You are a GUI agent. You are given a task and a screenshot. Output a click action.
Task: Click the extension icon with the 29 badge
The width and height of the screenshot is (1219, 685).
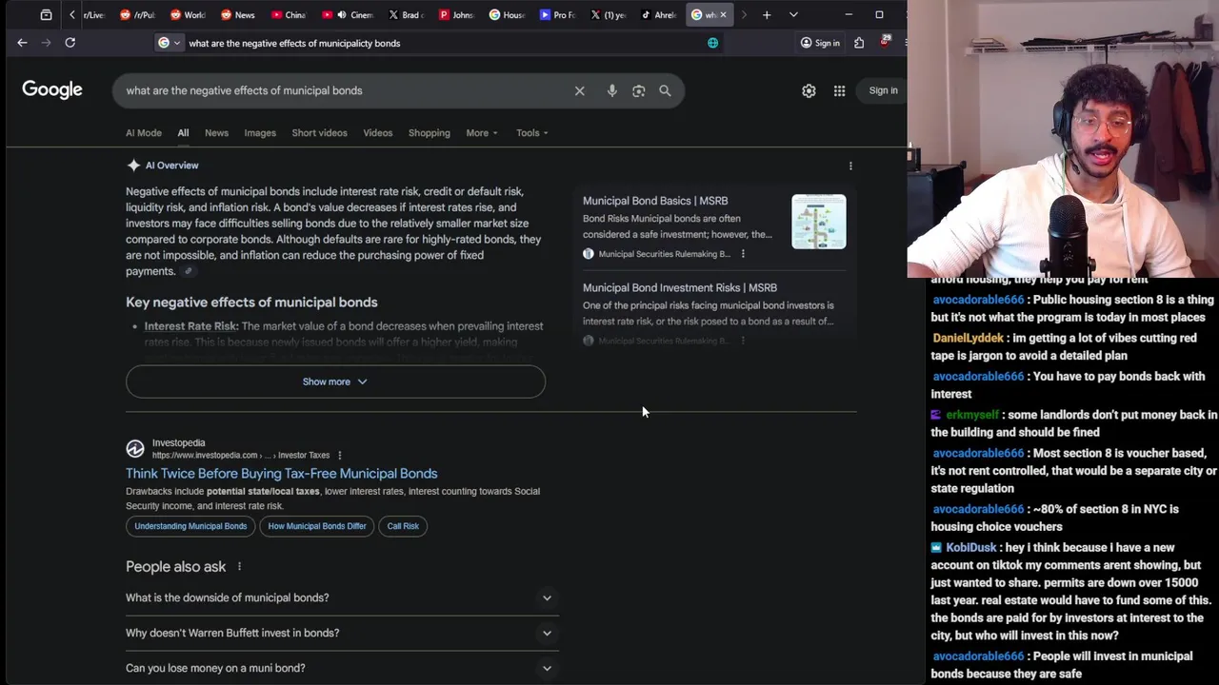pyautogui.click(x=886, y=42)
